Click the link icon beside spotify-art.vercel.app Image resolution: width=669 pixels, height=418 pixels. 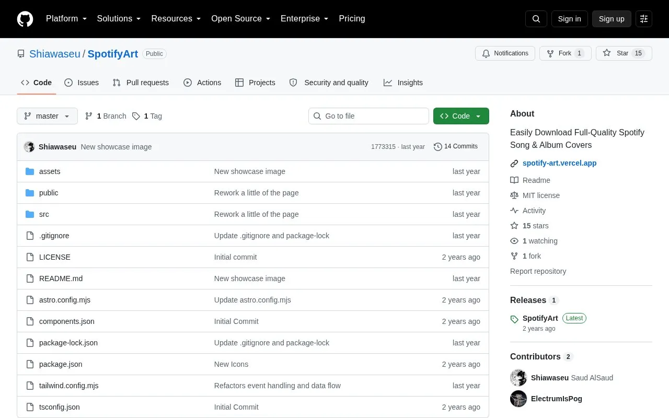point(514,163)
